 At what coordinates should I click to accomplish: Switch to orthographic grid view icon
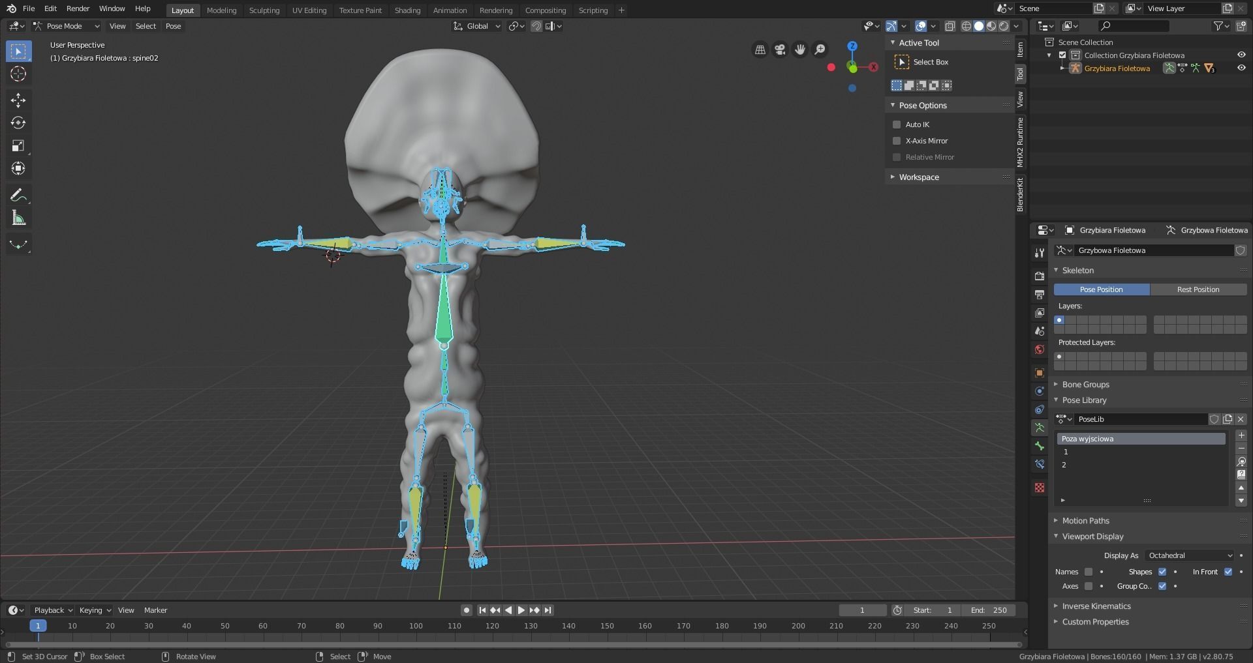[760, 50]
